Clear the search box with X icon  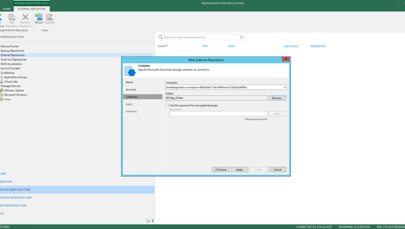[x=242, y=37]
